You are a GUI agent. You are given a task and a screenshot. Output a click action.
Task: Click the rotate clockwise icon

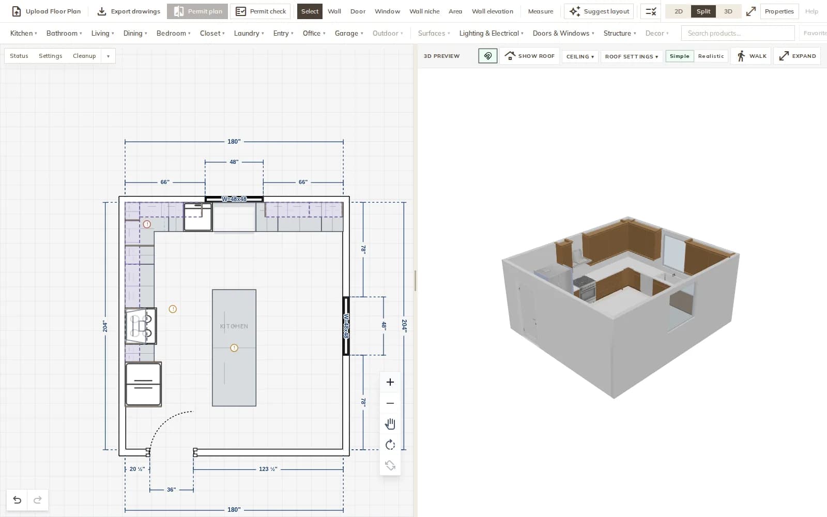pos(390,445)
